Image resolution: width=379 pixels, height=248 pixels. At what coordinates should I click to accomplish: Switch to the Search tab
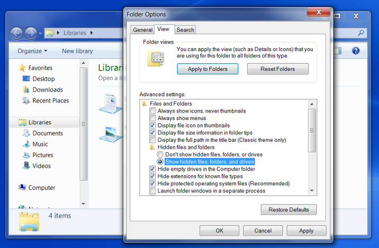pyautogui.click(x=185, y=30)
